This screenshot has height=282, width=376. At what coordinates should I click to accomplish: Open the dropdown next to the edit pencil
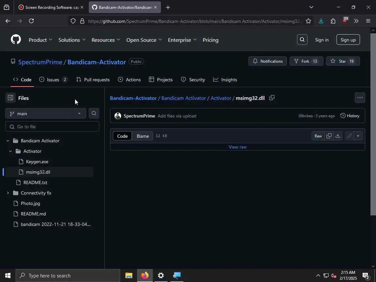(x=358, y=136)
